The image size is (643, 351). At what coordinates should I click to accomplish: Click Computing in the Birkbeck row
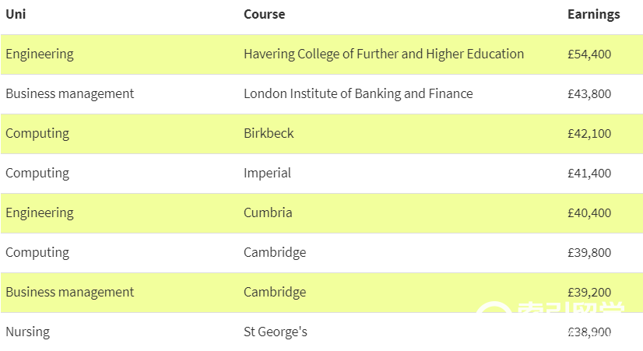(37, 134)
